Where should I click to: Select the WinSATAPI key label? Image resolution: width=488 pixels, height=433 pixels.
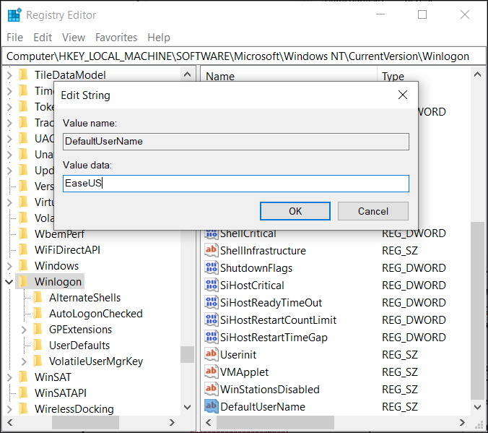coord(61,393)
